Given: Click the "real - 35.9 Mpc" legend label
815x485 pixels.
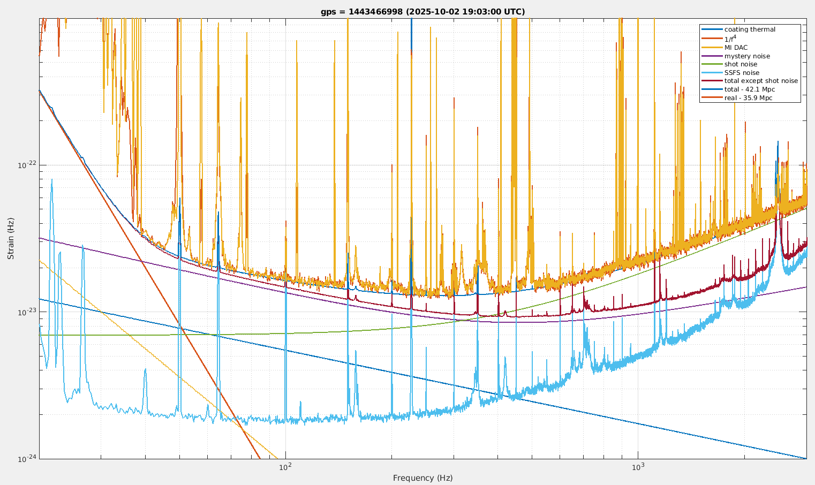Looking at the screenshot, I should coord(748,98).
